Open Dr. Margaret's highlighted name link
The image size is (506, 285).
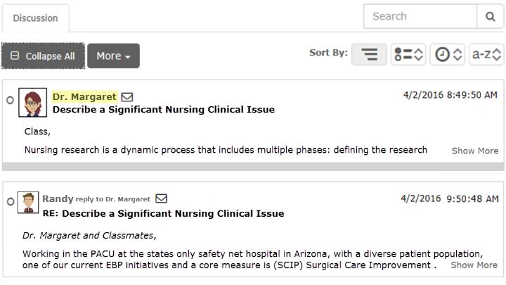(84, 96)
